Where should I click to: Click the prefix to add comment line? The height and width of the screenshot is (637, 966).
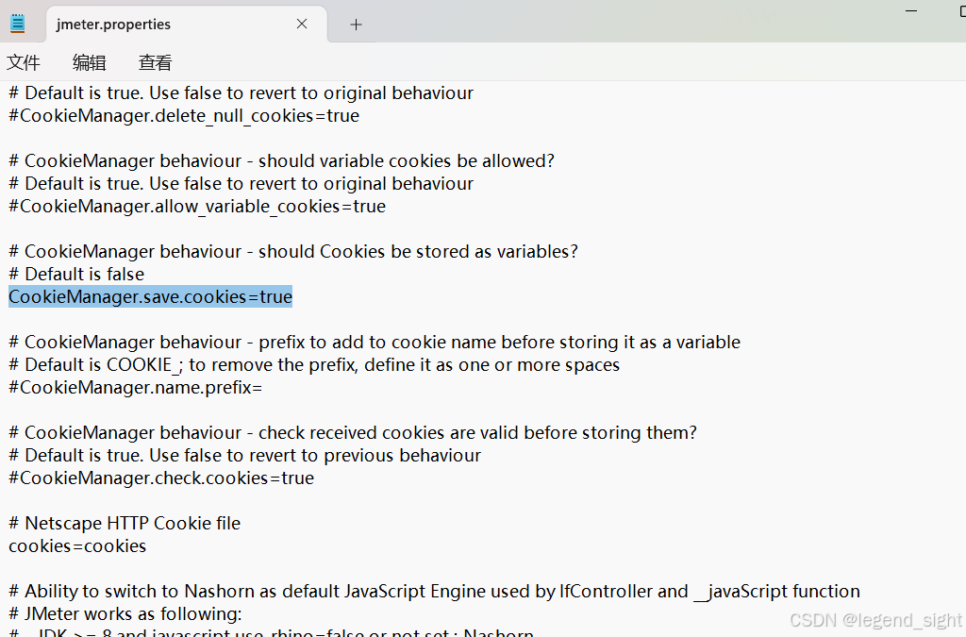(374, 342)
